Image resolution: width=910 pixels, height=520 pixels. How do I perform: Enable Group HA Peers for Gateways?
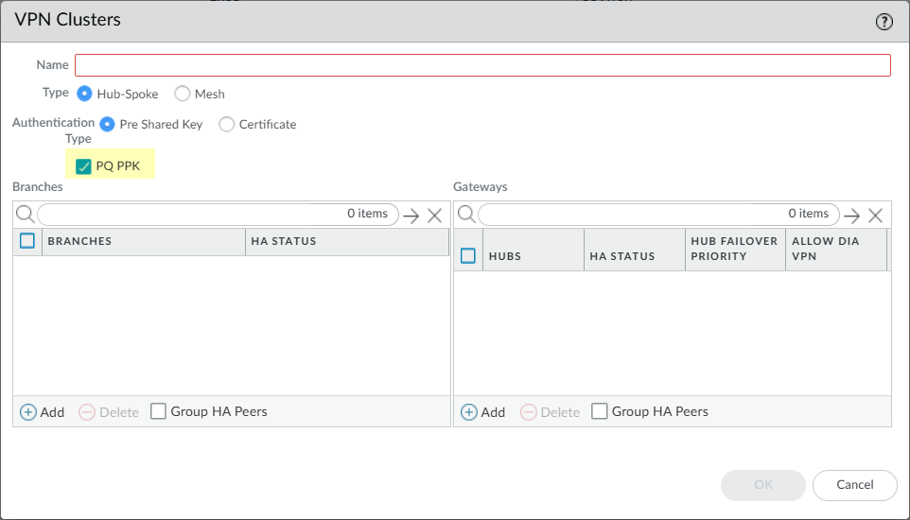pyautogui.click(x=600, y=411)
